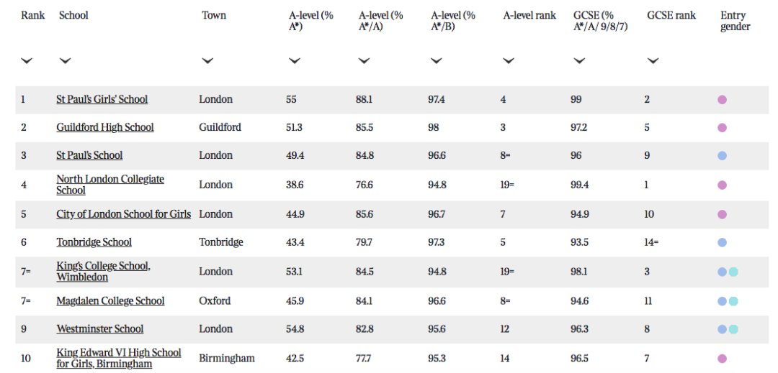The width and height of the screenshot is (778, 373).
Task: Click blue gender dot for Tonbridge School
Action: coord(723,243)
